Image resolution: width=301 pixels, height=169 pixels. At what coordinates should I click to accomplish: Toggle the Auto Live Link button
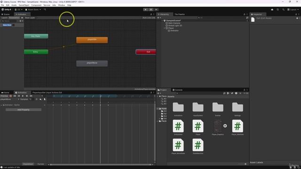[149, 18]
